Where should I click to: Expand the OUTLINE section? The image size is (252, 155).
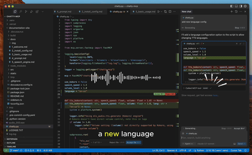(x=28, y=143)
